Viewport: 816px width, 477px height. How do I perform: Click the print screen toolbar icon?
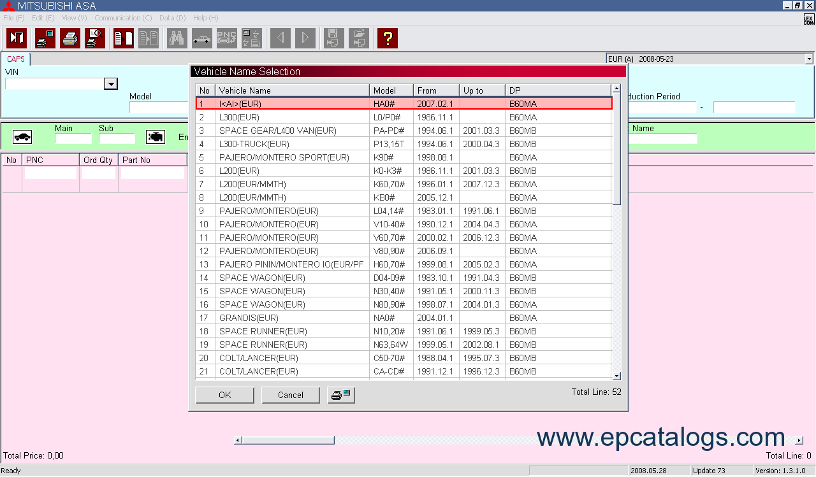tap(45, 38)
